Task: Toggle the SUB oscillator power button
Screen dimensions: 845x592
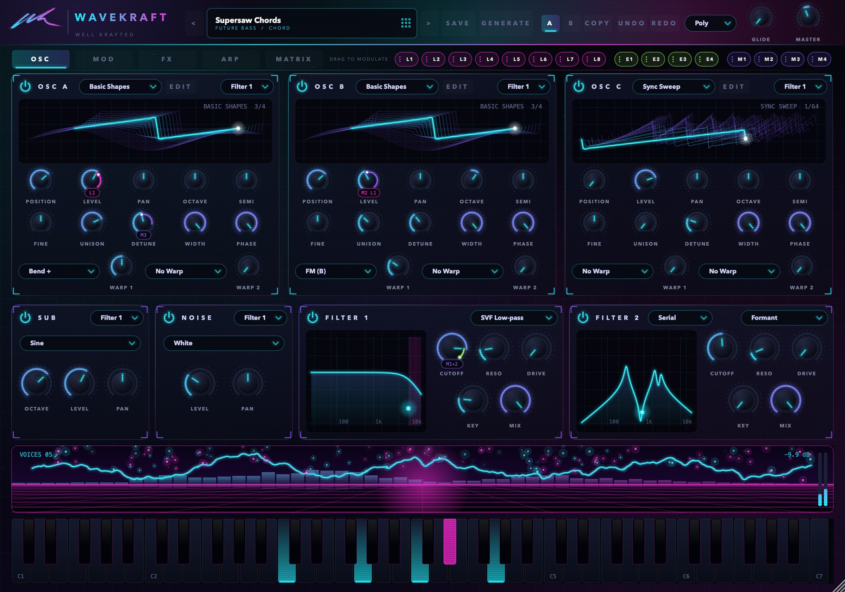Action: pos(25,317)
